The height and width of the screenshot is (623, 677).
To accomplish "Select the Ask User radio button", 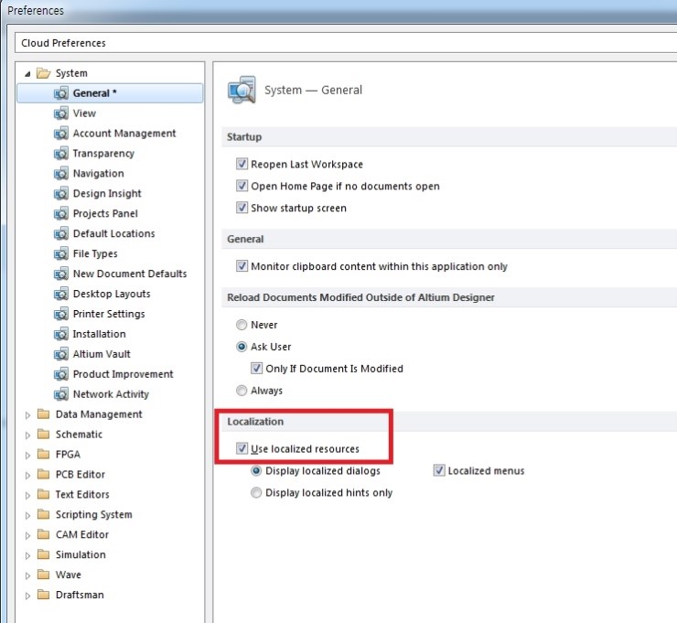I will pyautogui.click(x=242, y=347).
